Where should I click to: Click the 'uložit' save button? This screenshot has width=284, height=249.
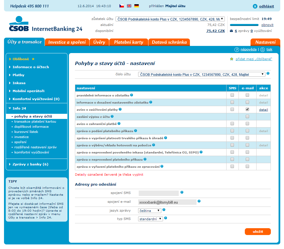coord(258,232)
